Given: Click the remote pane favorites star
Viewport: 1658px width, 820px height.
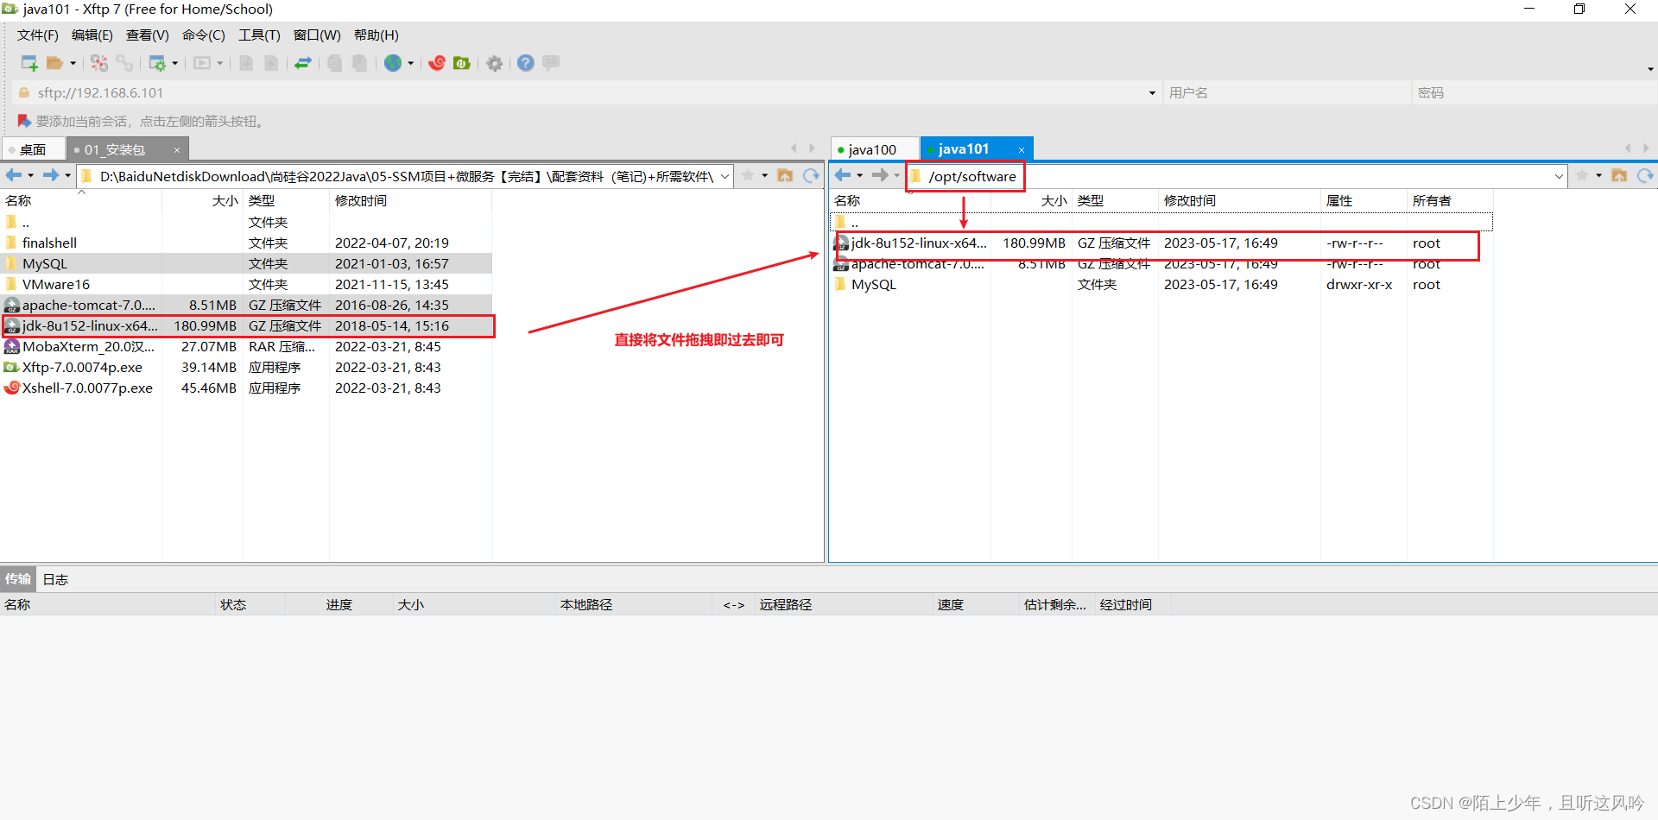Looking at the screenshot, I should point(1582,175).
